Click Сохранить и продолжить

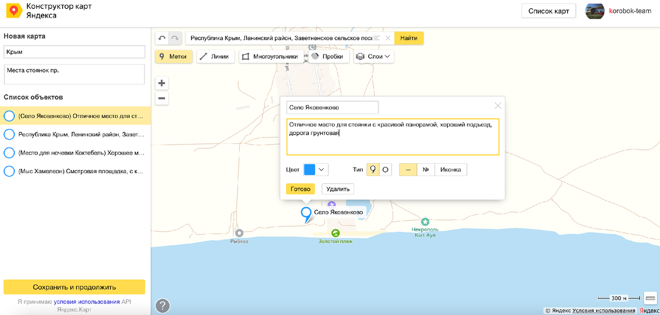[74, 287]
